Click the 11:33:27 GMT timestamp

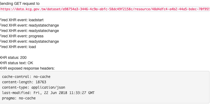pyautogui.click(x=81, y=93)
